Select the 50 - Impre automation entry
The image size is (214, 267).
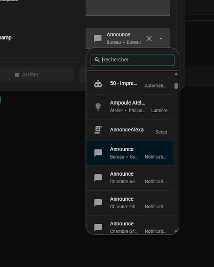point(130,84)
